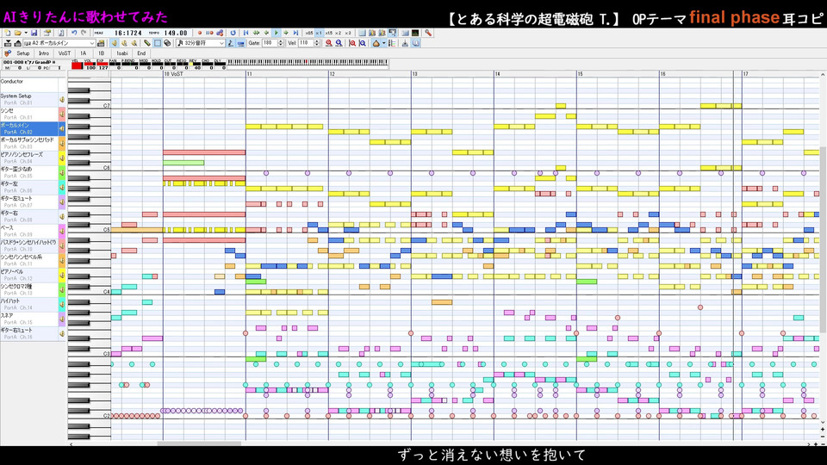Save the project with the floppy icon
The width and height of the screenshot is (827, 465).
(x=34, y=33)
